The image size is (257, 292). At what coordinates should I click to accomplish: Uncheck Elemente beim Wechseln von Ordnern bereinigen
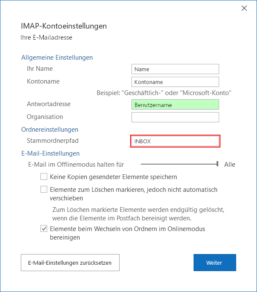[44, 229]
